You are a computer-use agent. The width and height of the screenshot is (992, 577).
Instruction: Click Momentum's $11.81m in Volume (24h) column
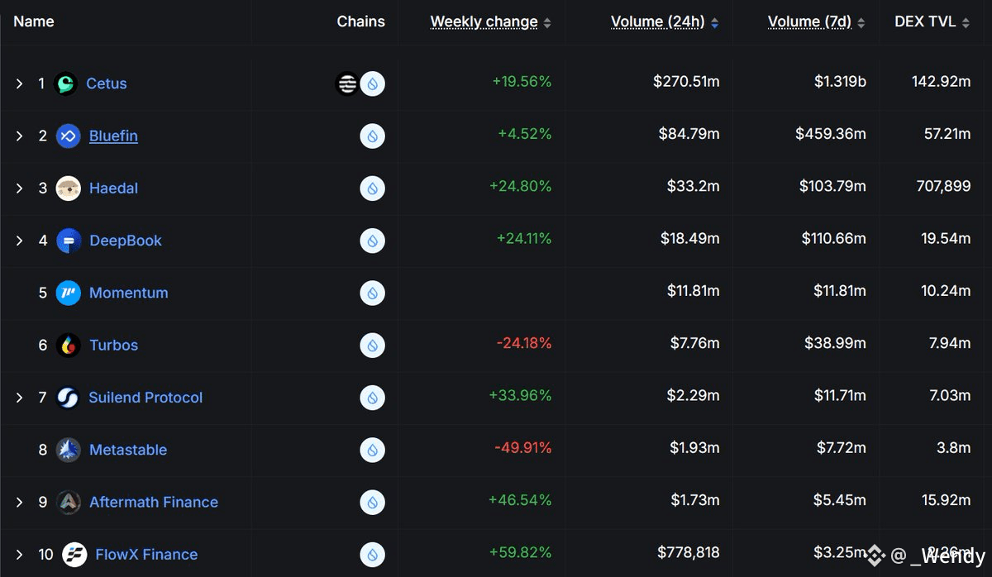[694, 291]
